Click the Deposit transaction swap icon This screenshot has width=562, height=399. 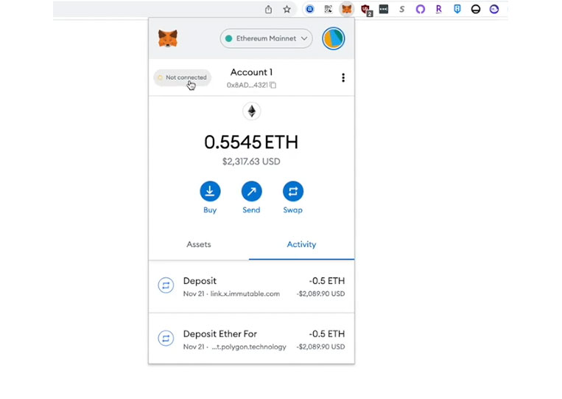166,285
